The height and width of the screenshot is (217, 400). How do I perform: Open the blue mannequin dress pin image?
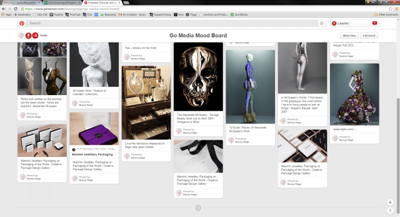pyautogui.click(x=250, y=87)
